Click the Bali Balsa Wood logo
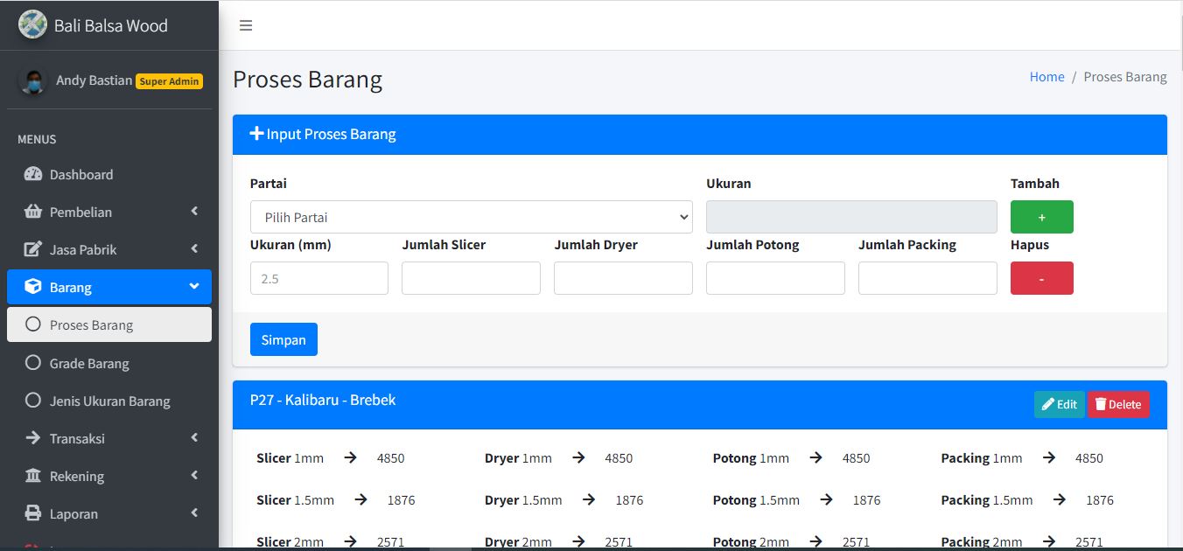The width and height of the screenshot is (1183, 551). coord(32,24)
